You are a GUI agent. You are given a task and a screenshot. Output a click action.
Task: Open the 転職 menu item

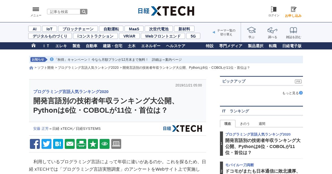(273, 46)
